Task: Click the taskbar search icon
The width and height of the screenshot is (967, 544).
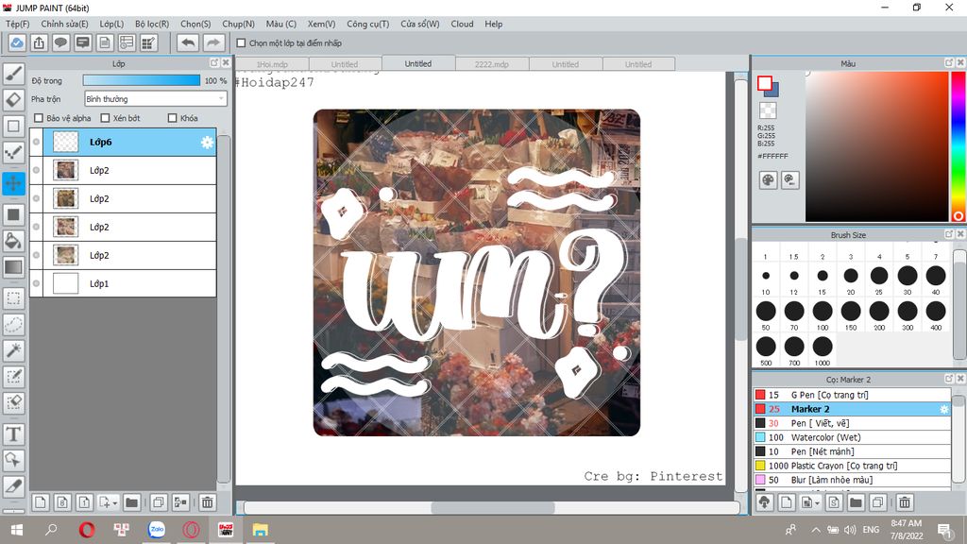Action: tap(51, 530)
